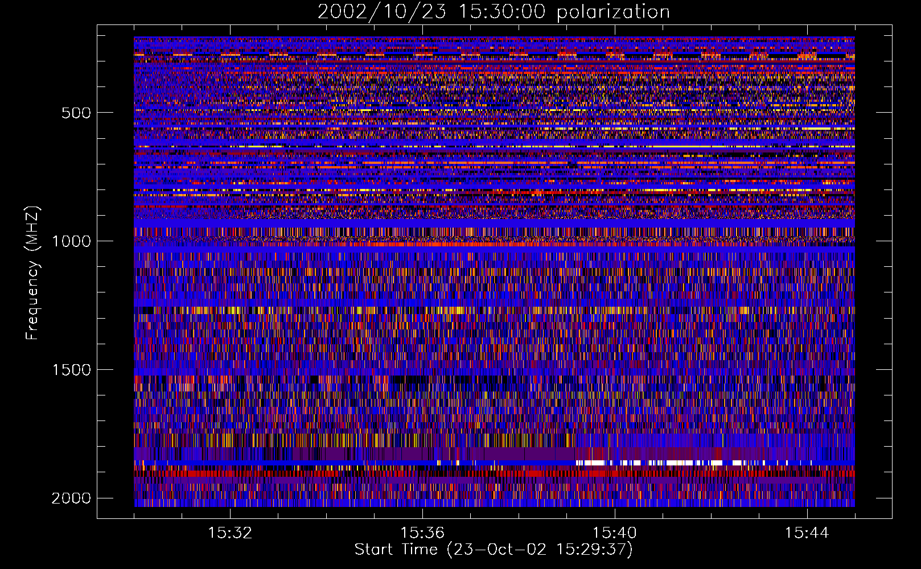This screenshot has height=569, width=921.
Task: Select the 1000 frequency axis label
Action: pyautogui.click(x=71, y=241)
